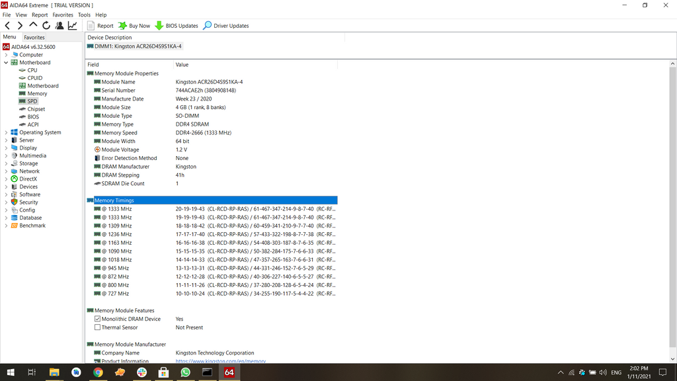Open the Report wizard button
Image resolution: width=677 pixels, height=381 pixels.
pos(100,26)
